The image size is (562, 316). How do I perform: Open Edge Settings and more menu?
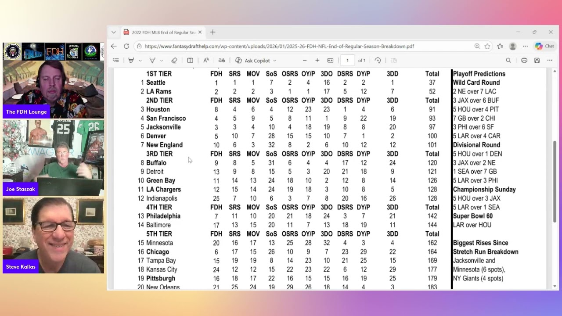tap(525, 46)
